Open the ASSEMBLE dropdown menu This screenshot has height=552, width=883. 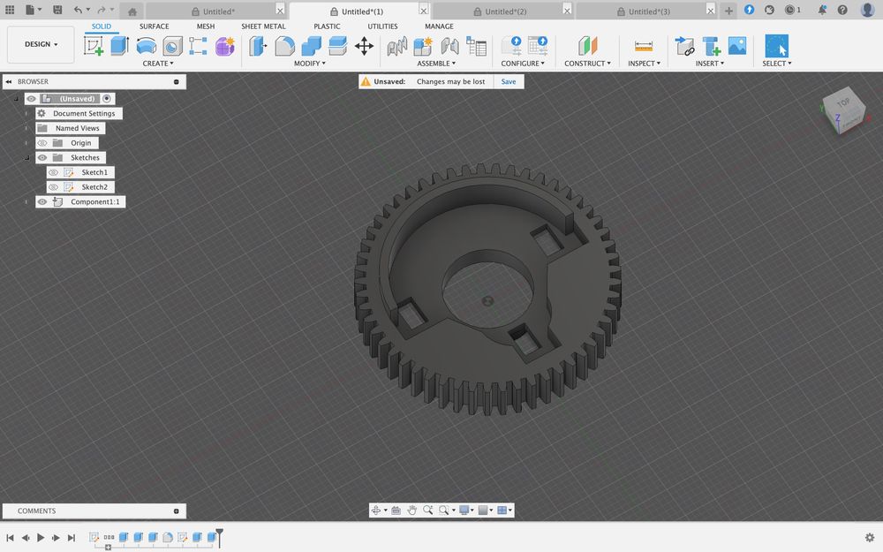[436, 64]
